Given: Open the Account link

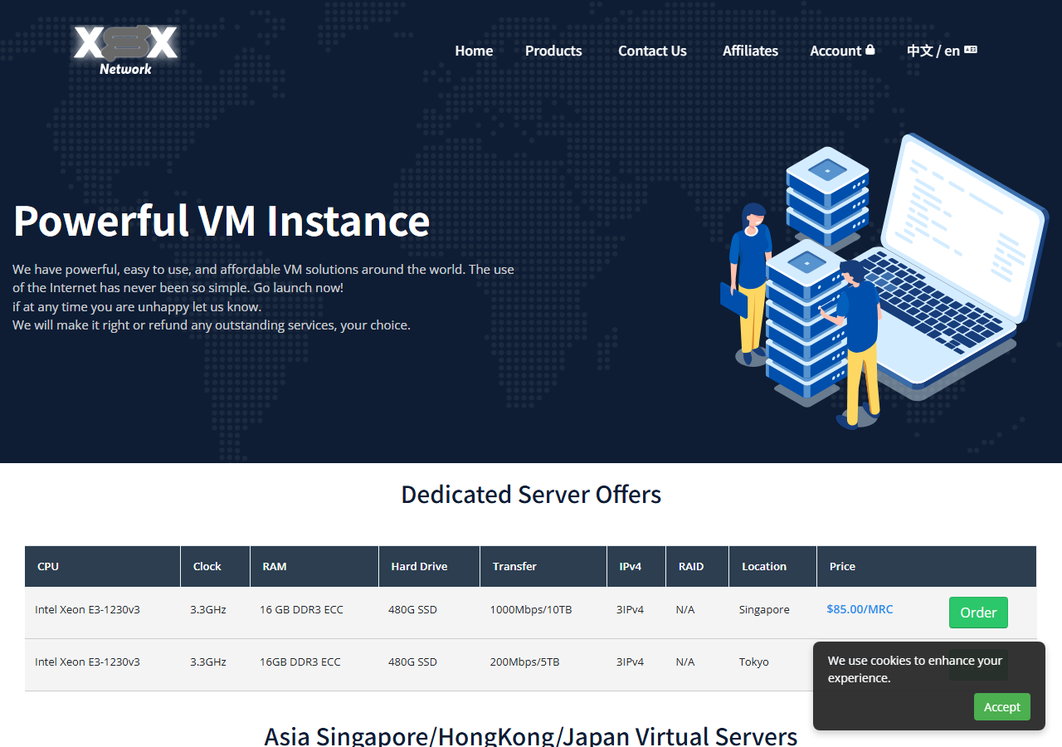Looking at the screenshot, I should click(842, 51).
